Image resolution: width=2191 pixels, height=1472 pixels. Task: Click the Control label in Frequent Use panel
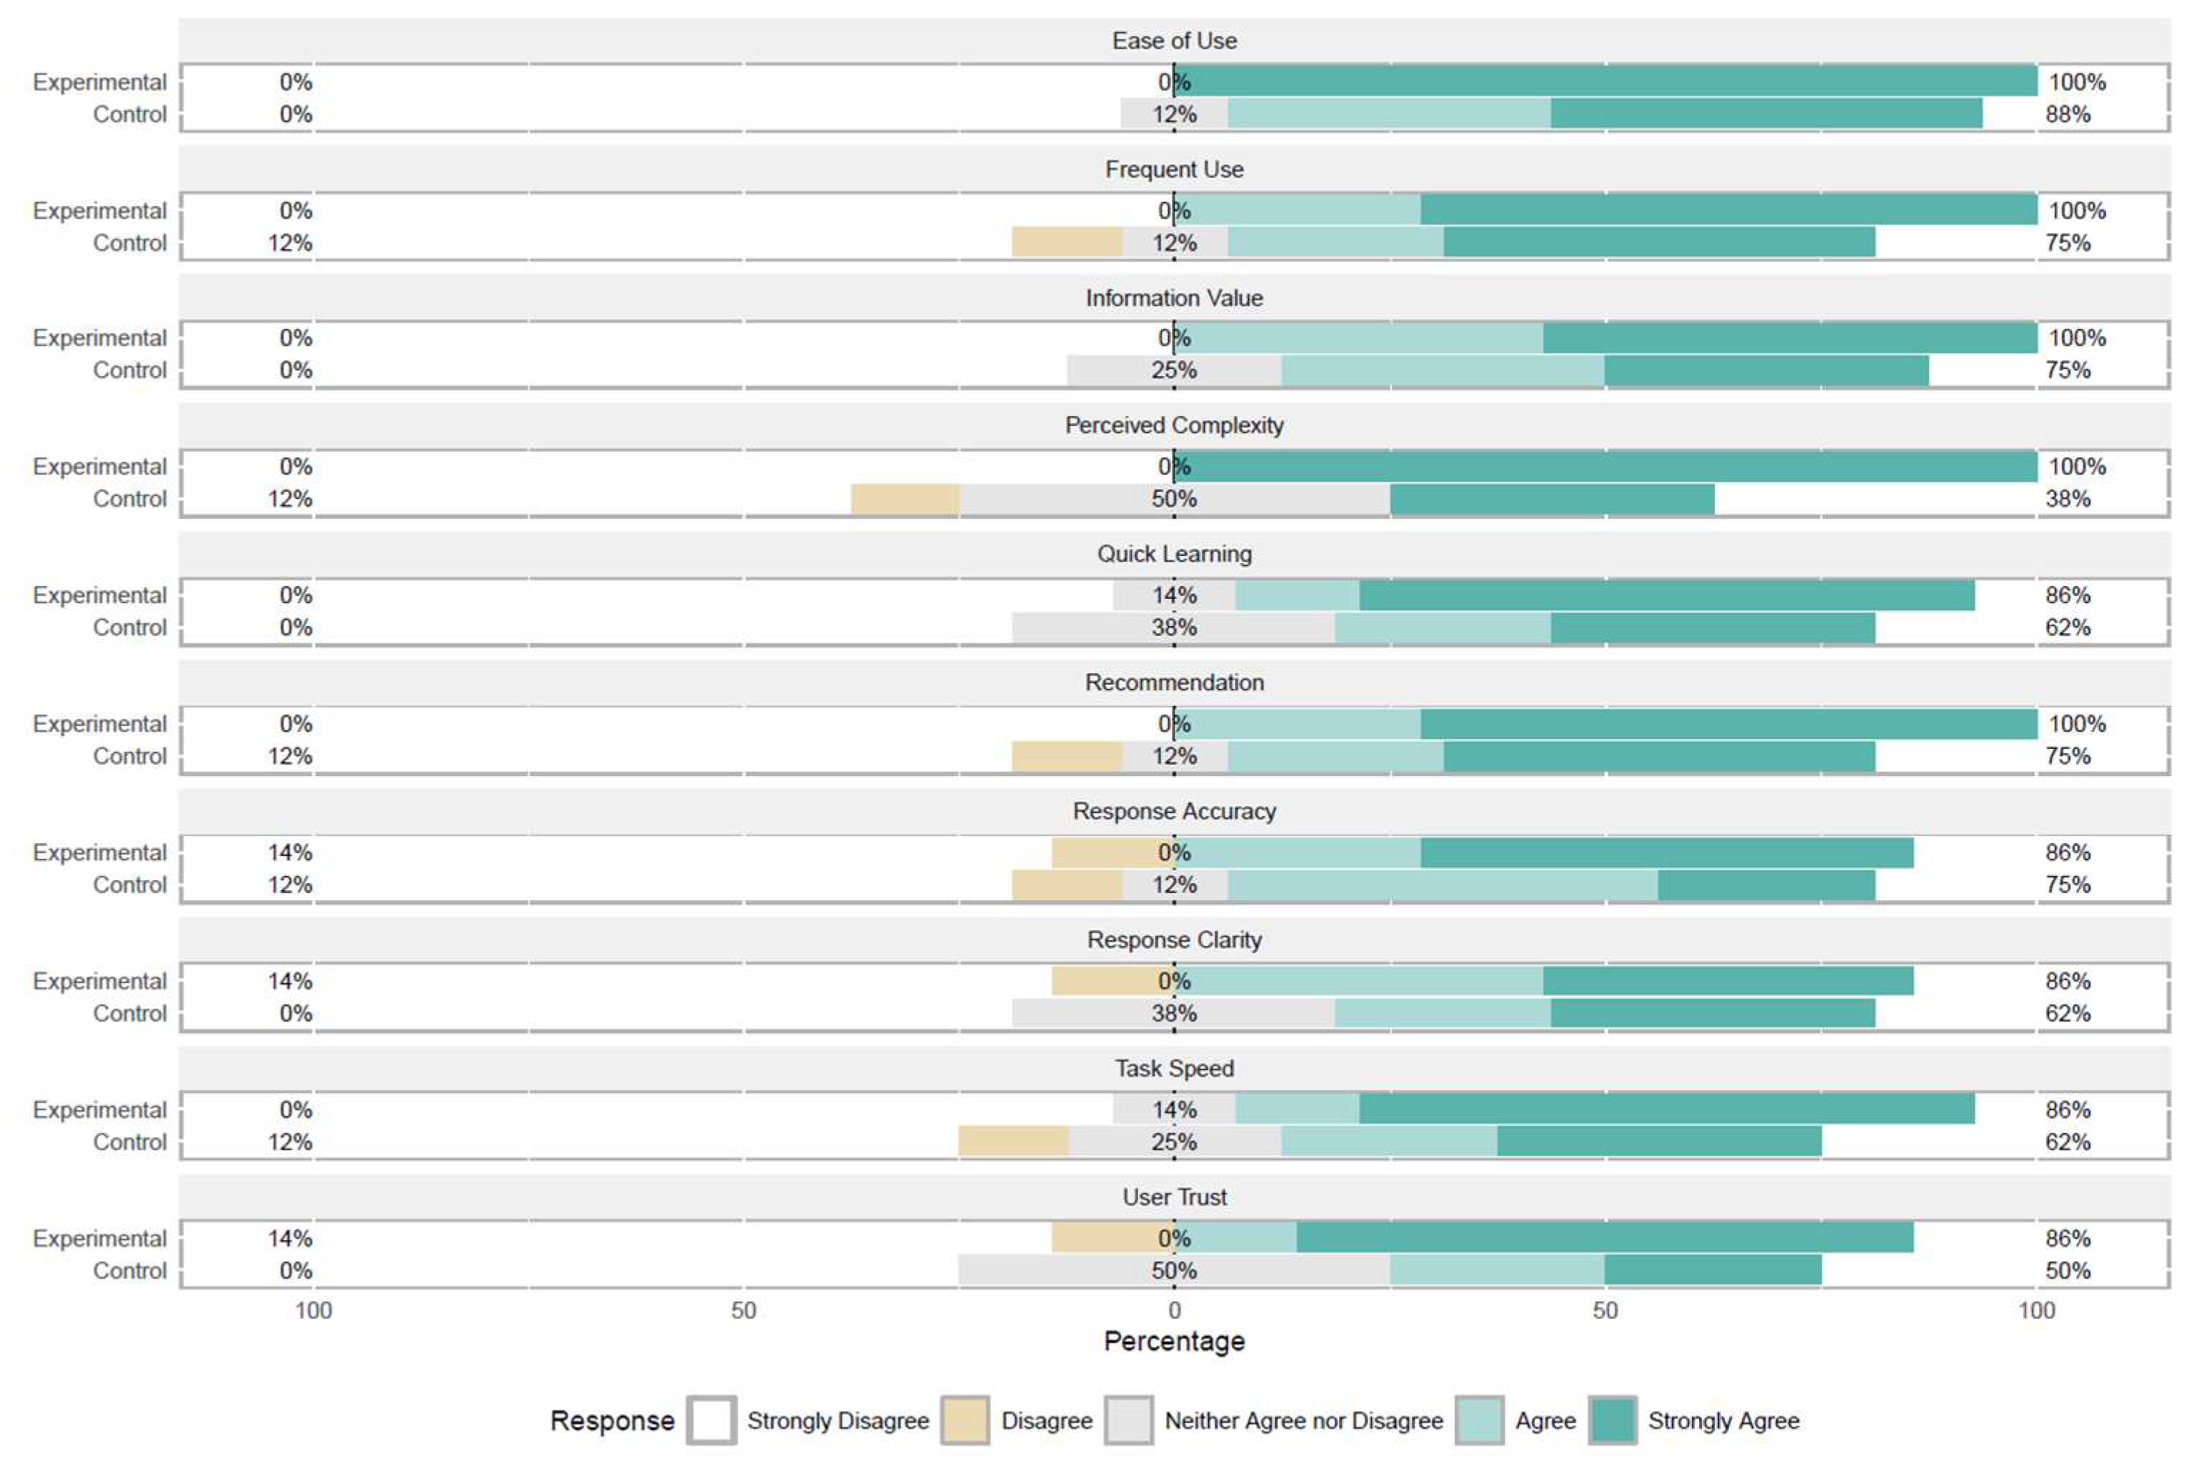pyautogui.click(x=129, y=243)
